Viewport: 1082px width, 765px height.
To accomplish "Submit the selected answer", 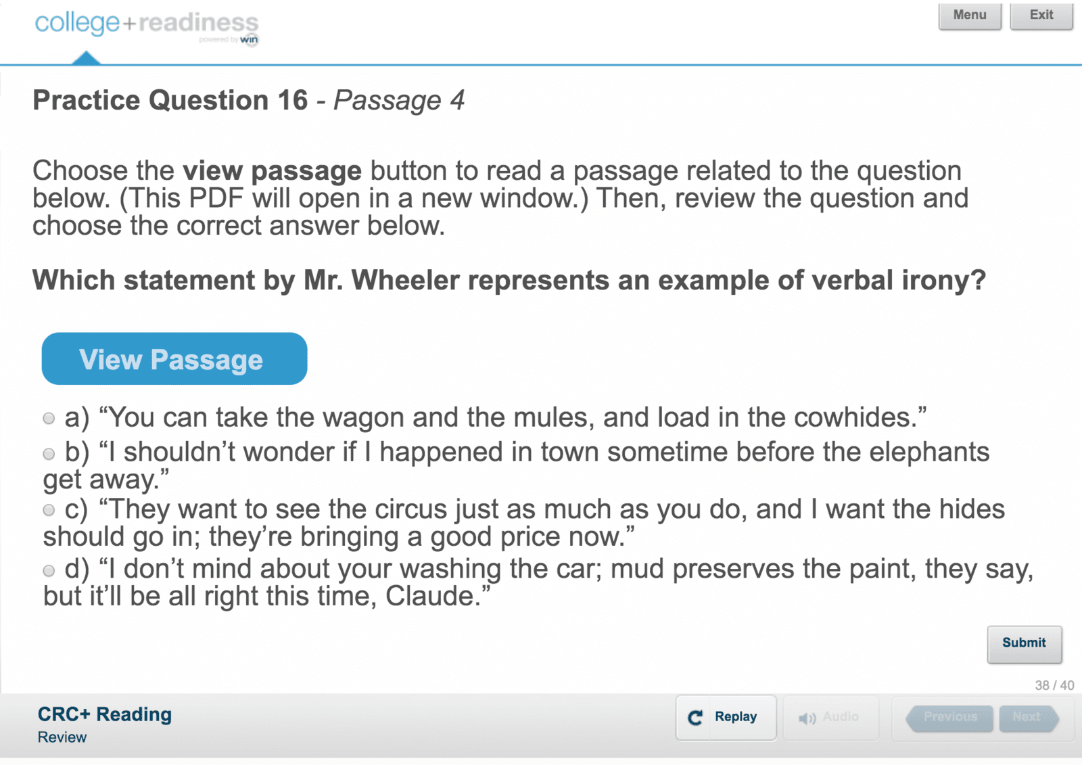I will click(x=1025, y=643).
